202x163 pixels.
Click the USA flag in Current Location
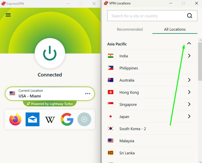pyautogui.click(x=12, y=93)
